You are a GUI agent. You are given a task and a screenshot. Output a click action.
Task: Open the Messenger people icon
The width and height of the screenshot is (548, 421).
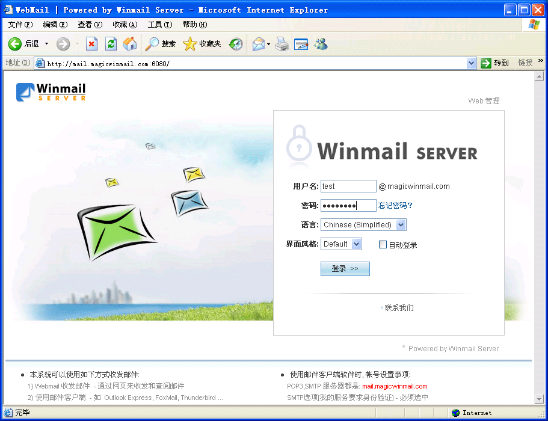click(x=321, y=44)
